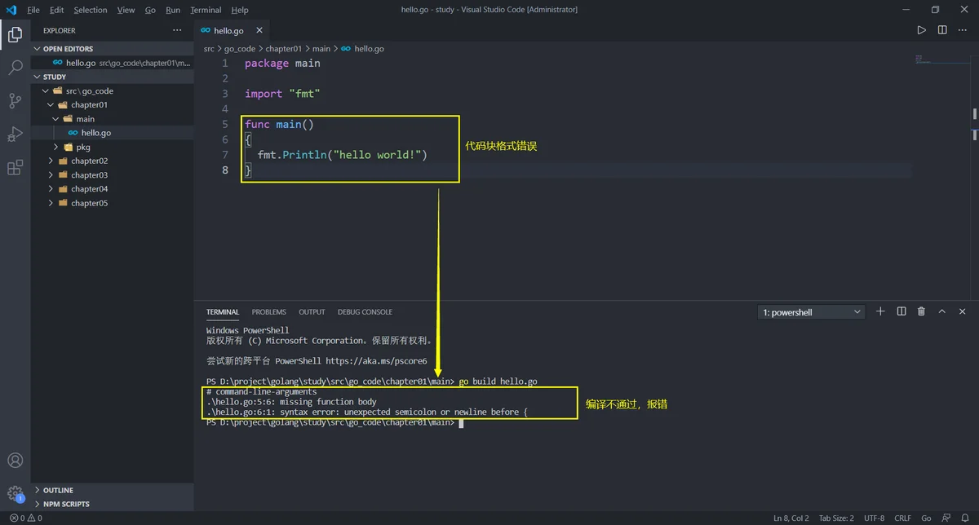The height and width of the screenshot is (525, 979).
Task: Open the Help menu
Action: click(x=240, y=10)
